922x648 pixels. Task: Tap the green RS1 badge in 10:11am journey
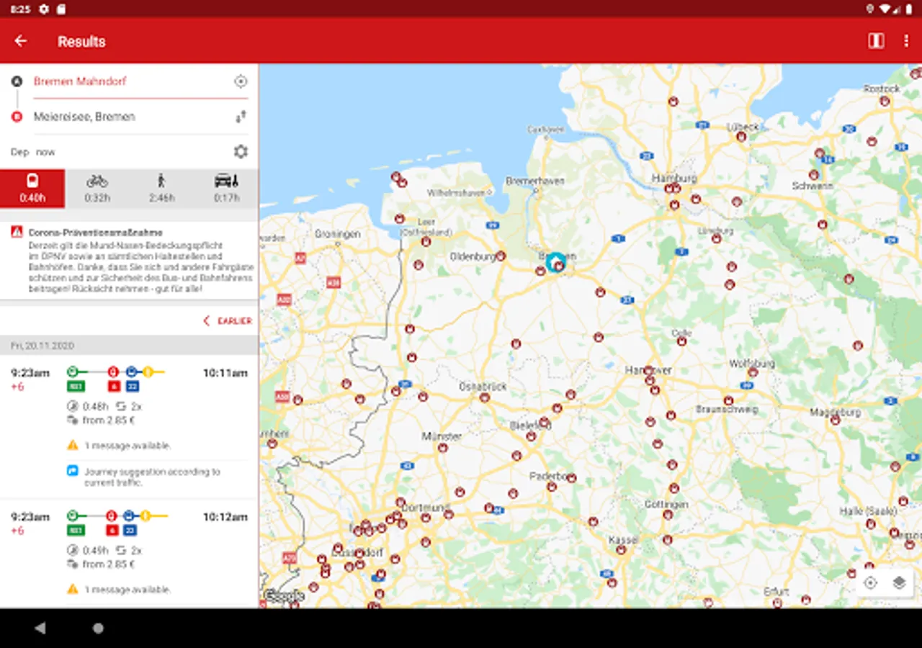[x=76, y=387]
